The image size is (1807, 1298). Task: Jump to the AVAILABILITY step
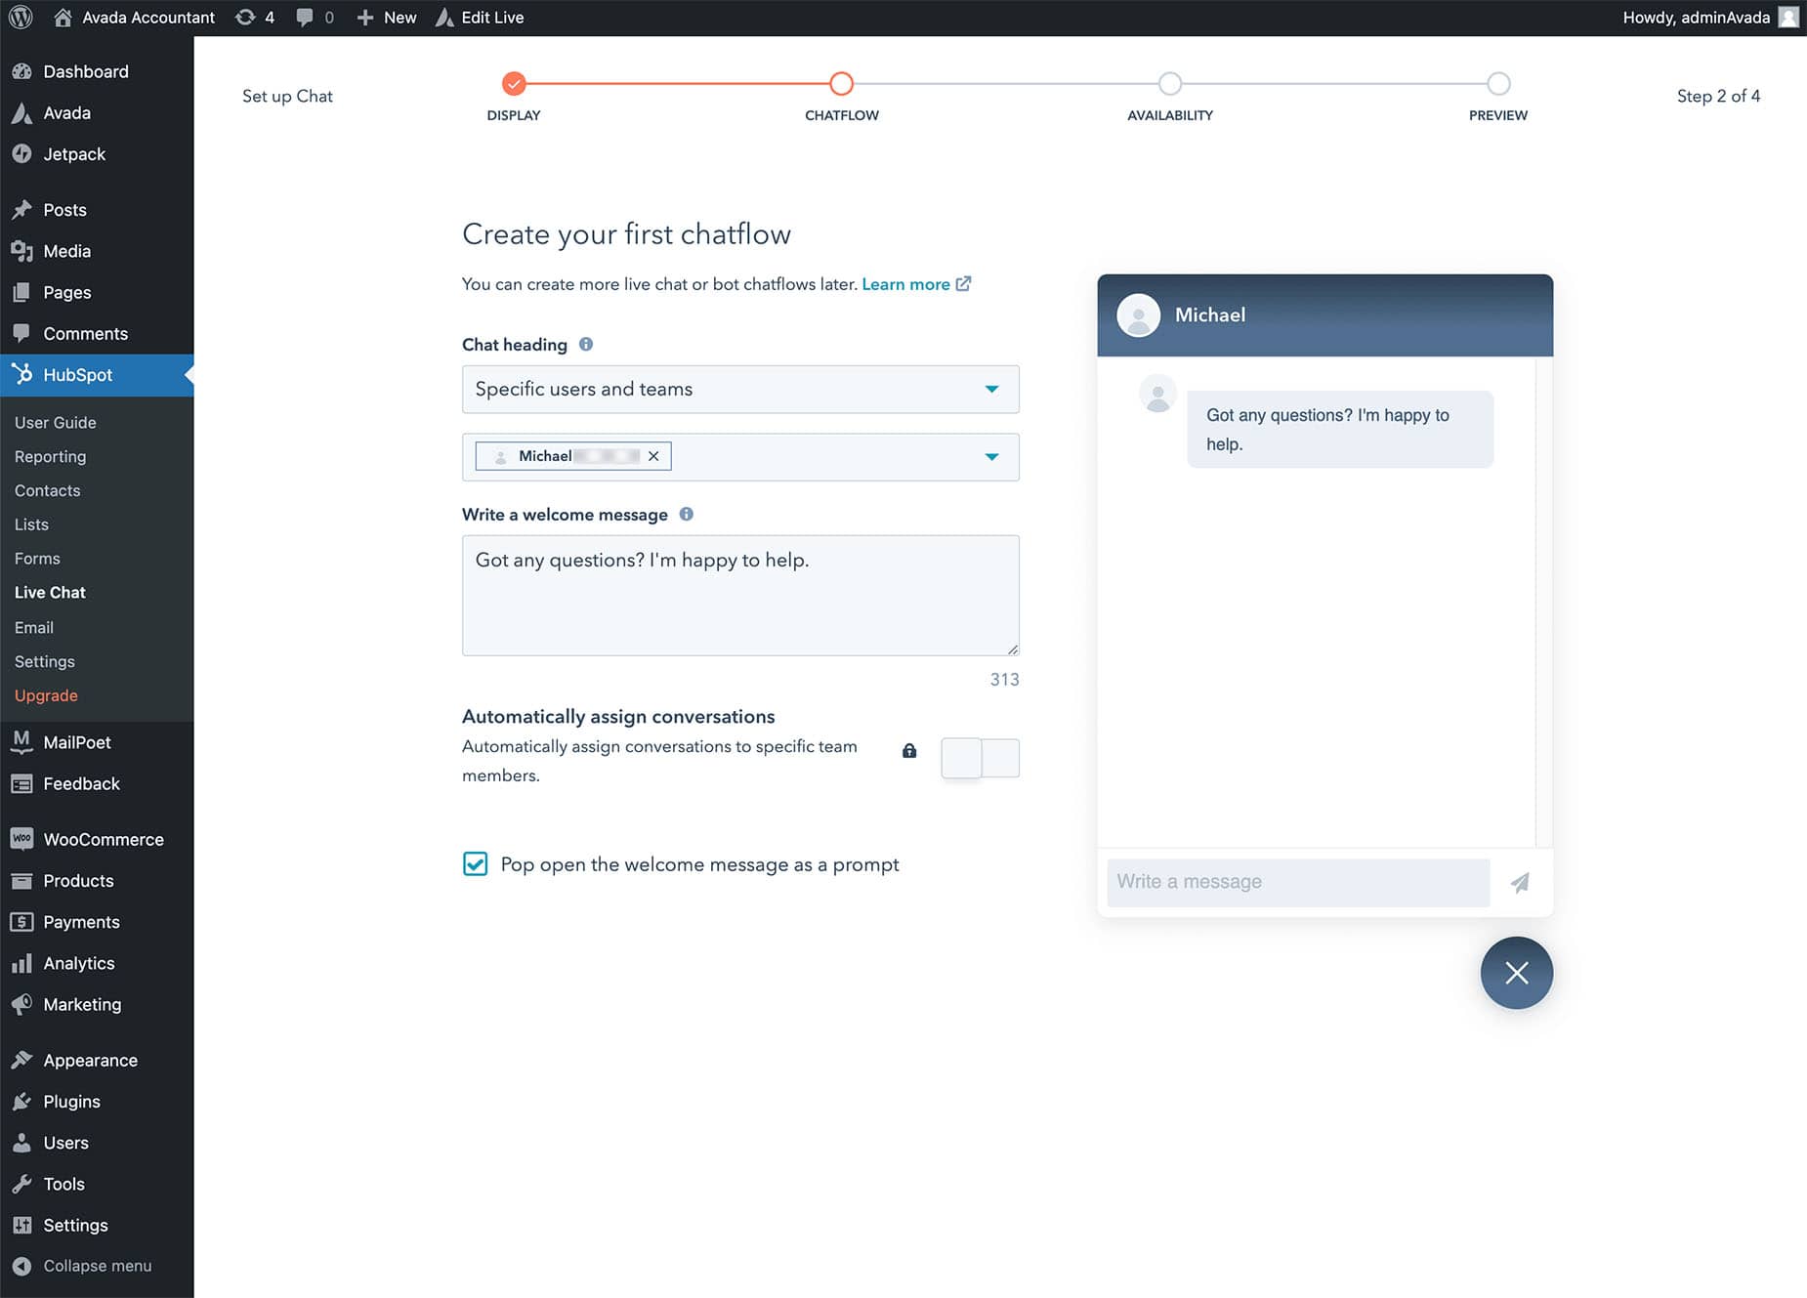pos(1170,84)
